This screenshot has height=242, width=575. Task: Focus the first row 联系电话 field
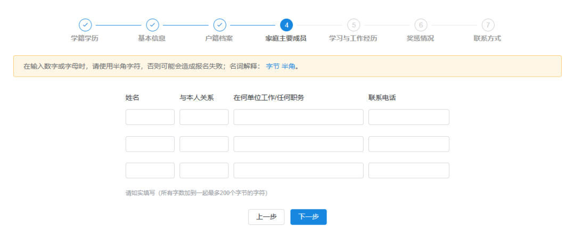[409, 117]
